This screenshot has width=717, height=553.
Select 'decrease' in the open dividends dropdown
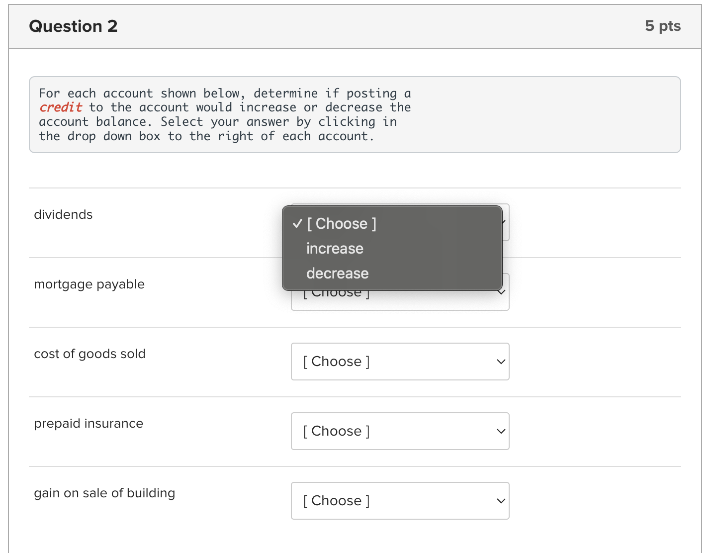[337, 273]
